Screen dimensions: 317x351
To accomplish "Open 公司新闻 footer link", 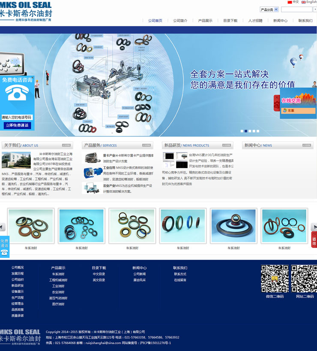I will tap(140, 274).
